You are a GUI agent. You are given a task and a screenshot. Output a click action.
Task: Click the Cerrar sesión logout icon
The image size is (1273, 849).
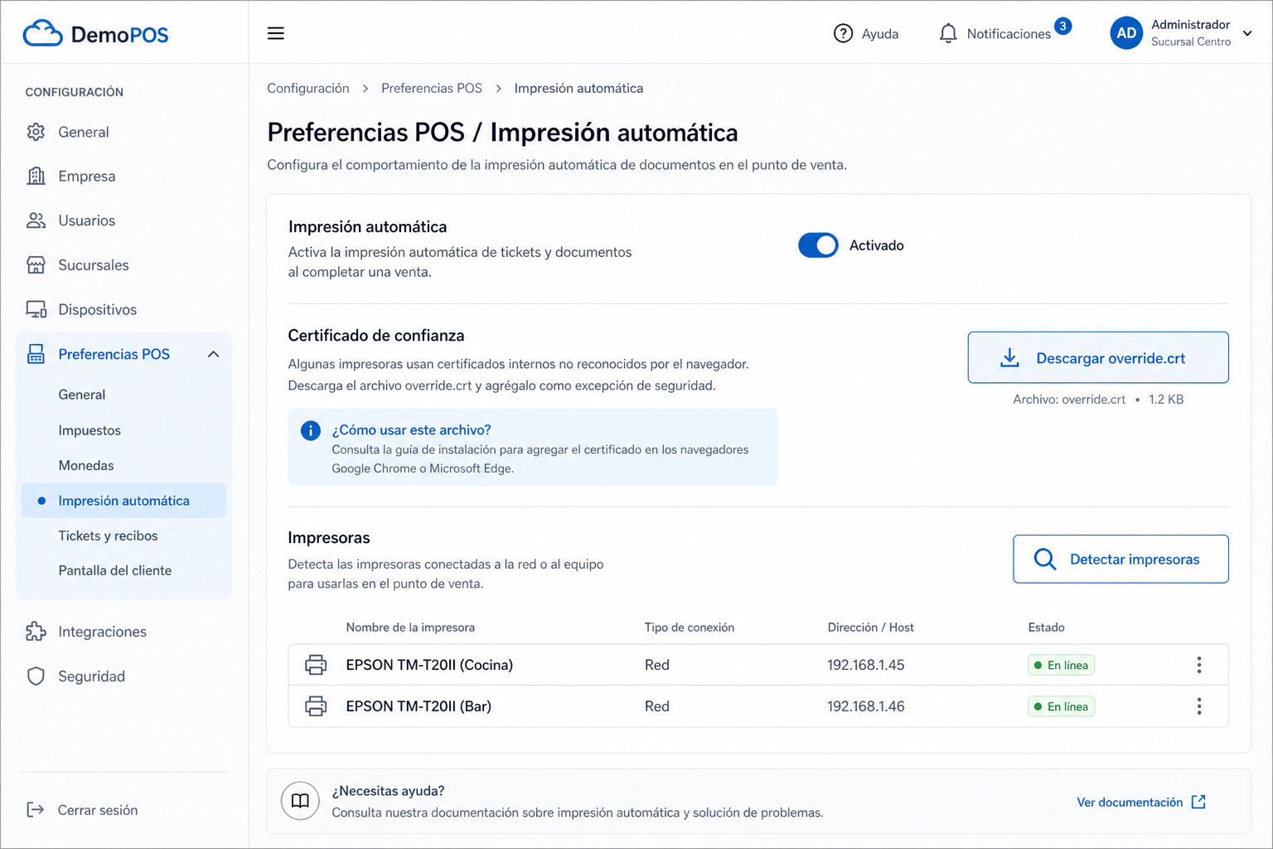pos(35,810)
